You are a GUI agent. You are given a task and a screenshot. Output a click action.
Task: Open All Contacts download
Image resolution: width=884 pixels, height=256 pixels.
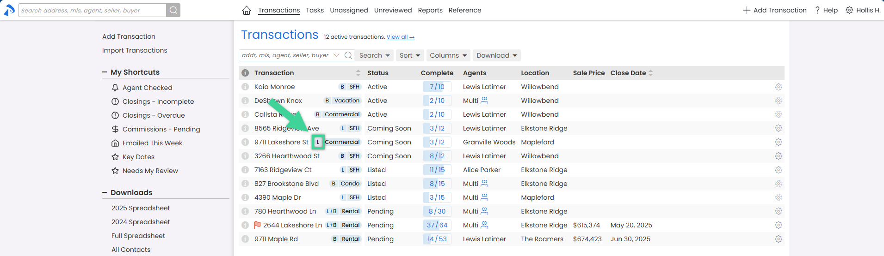pos(131,250)
